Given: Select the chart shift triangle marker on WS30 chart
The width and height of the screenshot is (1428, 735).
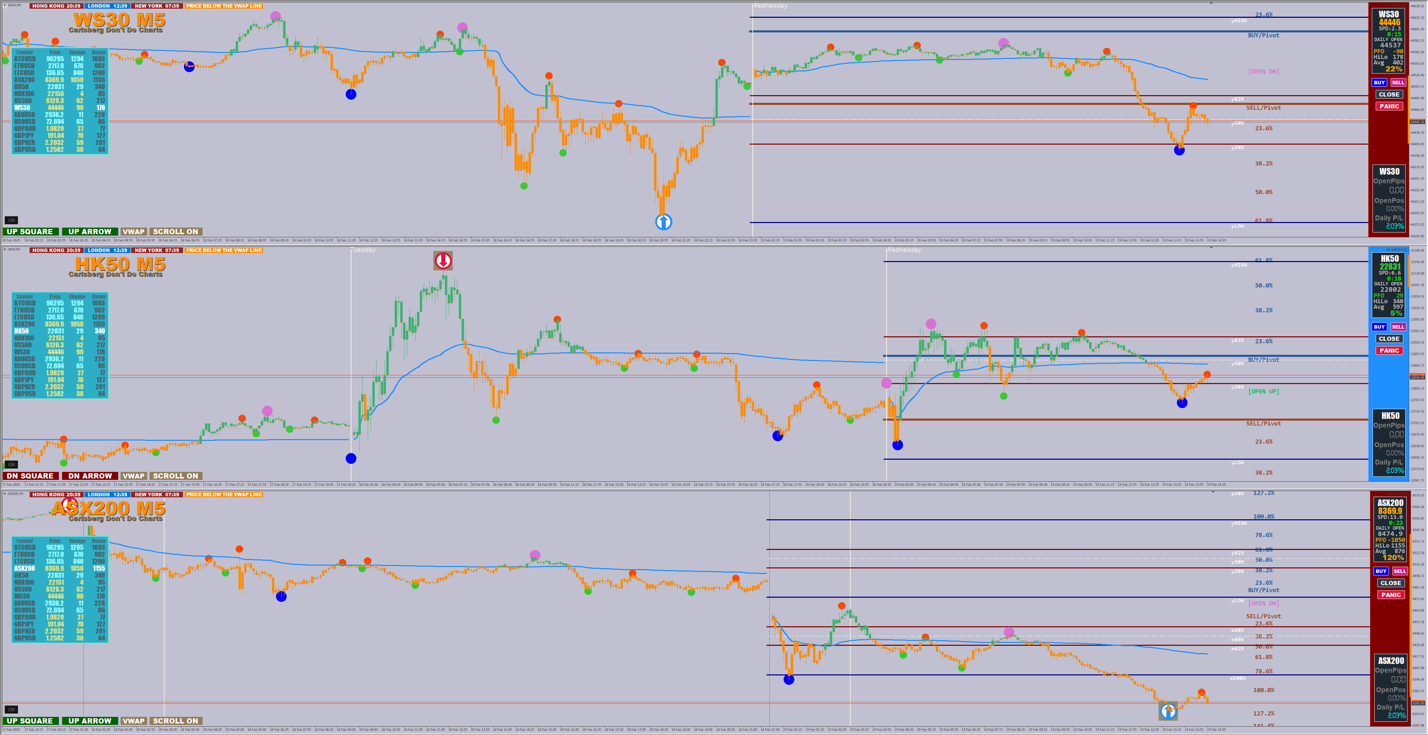Looking at the screenshot, I should [x=1211, y=3].
